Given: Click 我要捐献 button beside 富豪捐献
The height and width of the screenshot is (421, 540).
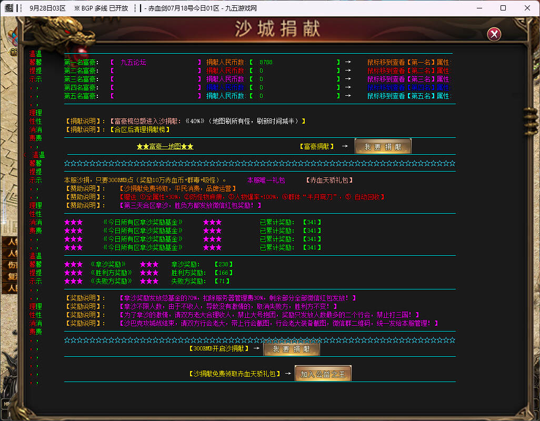Looking at the screenshot, I should coord(383,147).
